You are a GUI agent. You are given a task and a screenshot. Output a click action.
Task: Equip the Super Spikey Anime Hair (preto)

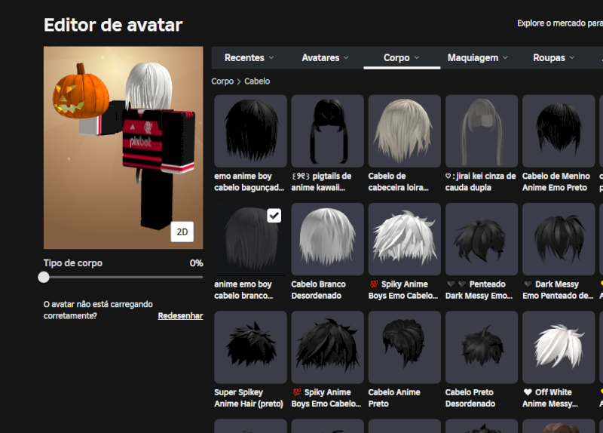pyautogui.click(x=250, y=346)
